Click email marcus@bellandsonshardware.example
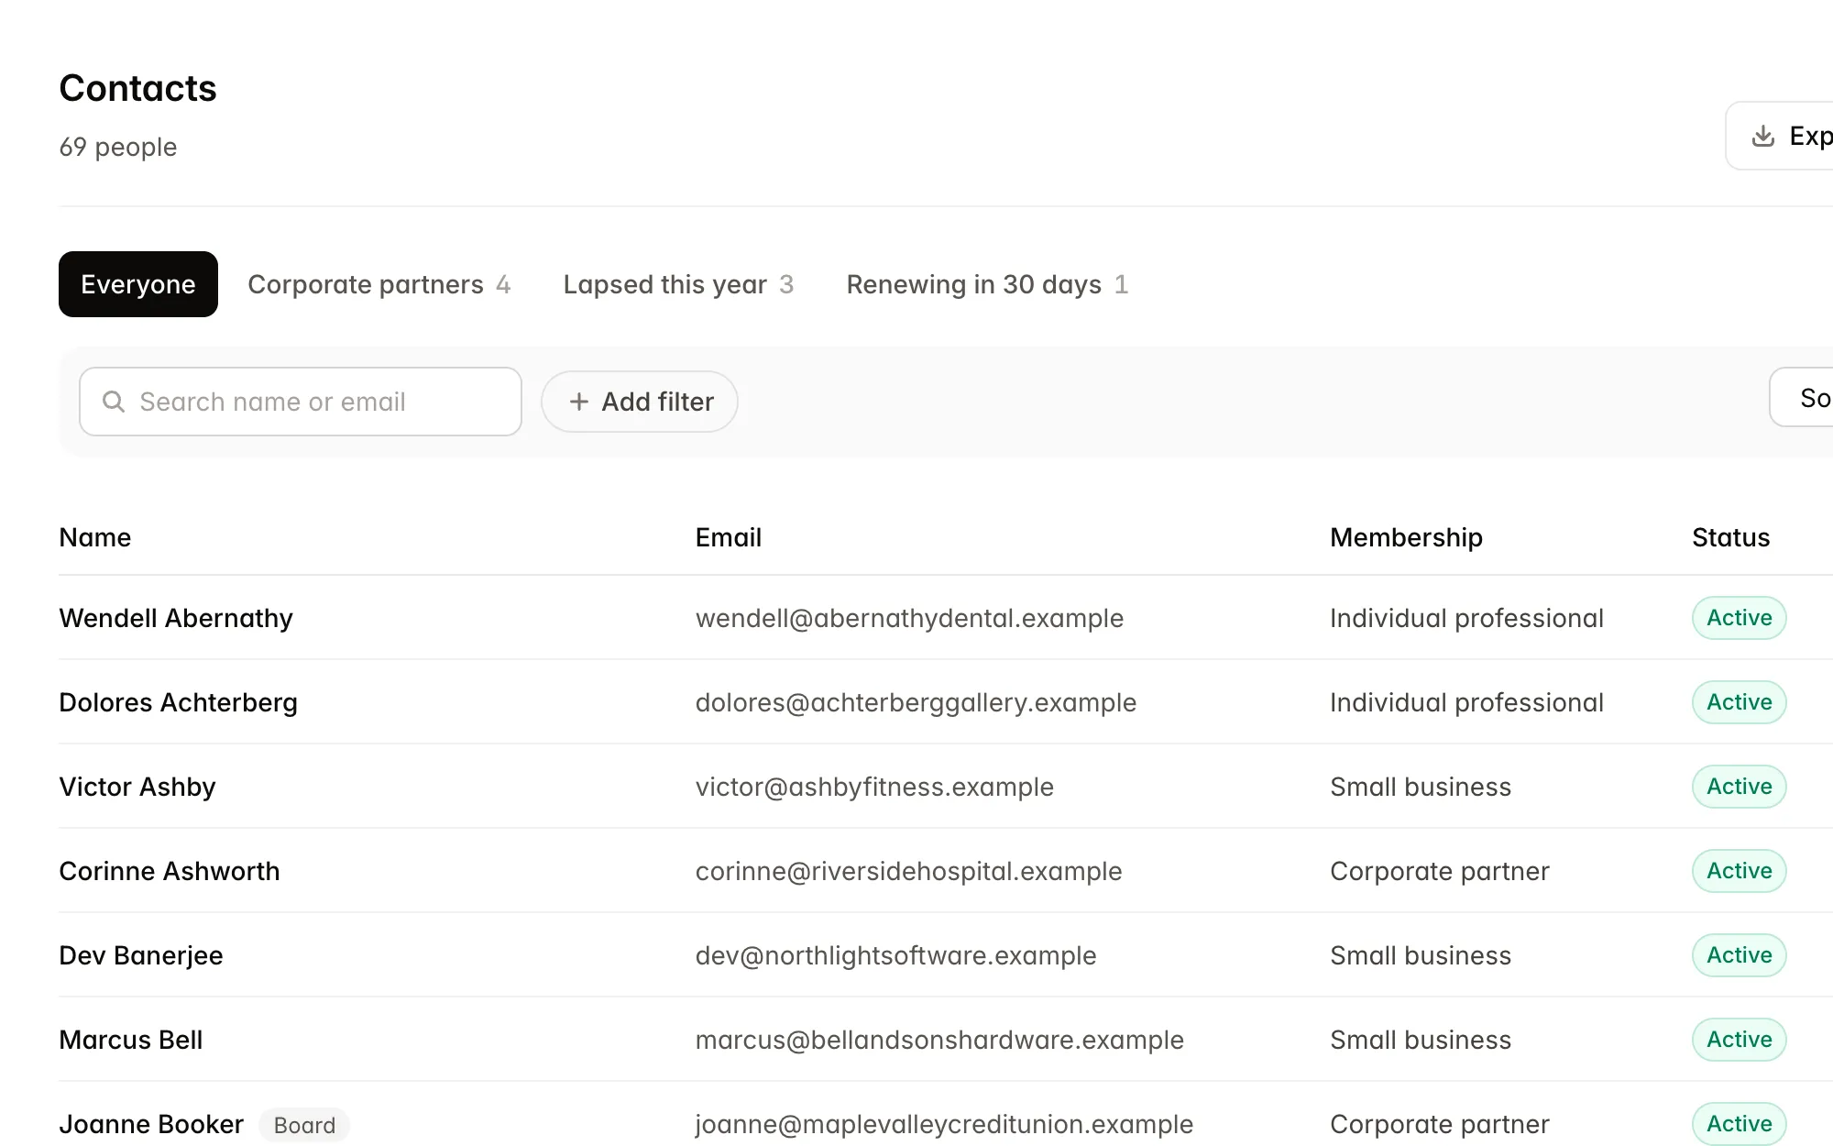This screenshot has height=1146, width=1833. (939, 1040)
